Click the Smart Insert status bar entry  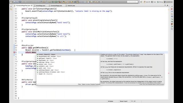pos(124,101)
